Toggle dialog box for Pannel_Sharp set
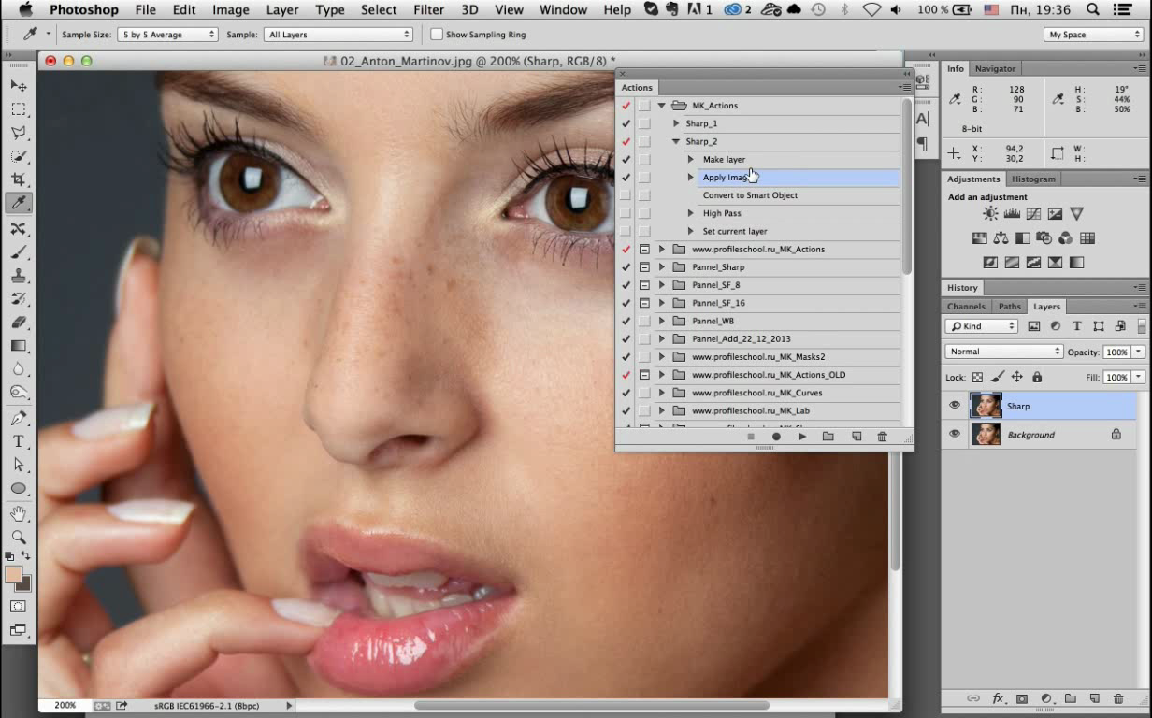The width and height of the screenshot is (1152, 718). coord(644,267)
